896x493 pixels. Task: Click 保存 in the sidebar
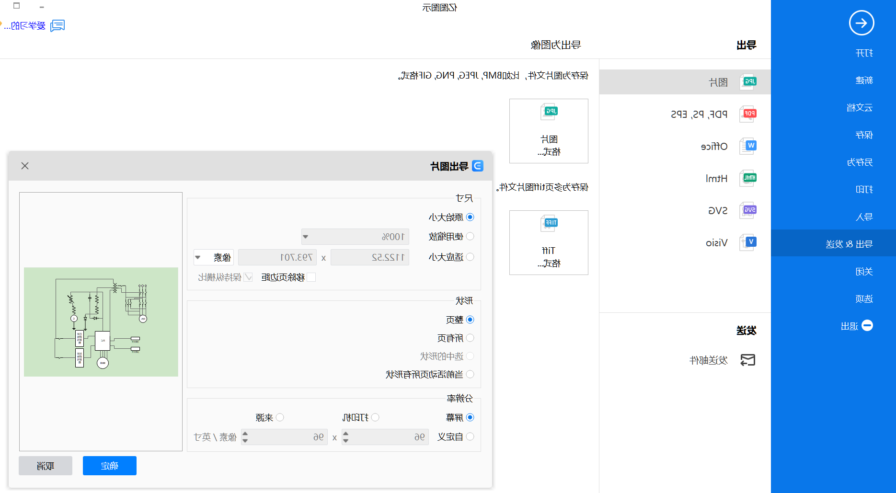(x=864, y=135)
